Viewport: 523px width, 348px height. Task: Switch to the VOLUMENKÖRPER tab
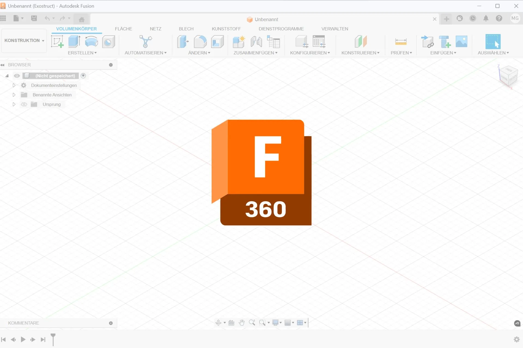pos(77,29)
